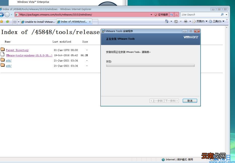235x163 pixels.
Task: Expand the Home button dropdown arrow
Action: [x=171, y=21]
